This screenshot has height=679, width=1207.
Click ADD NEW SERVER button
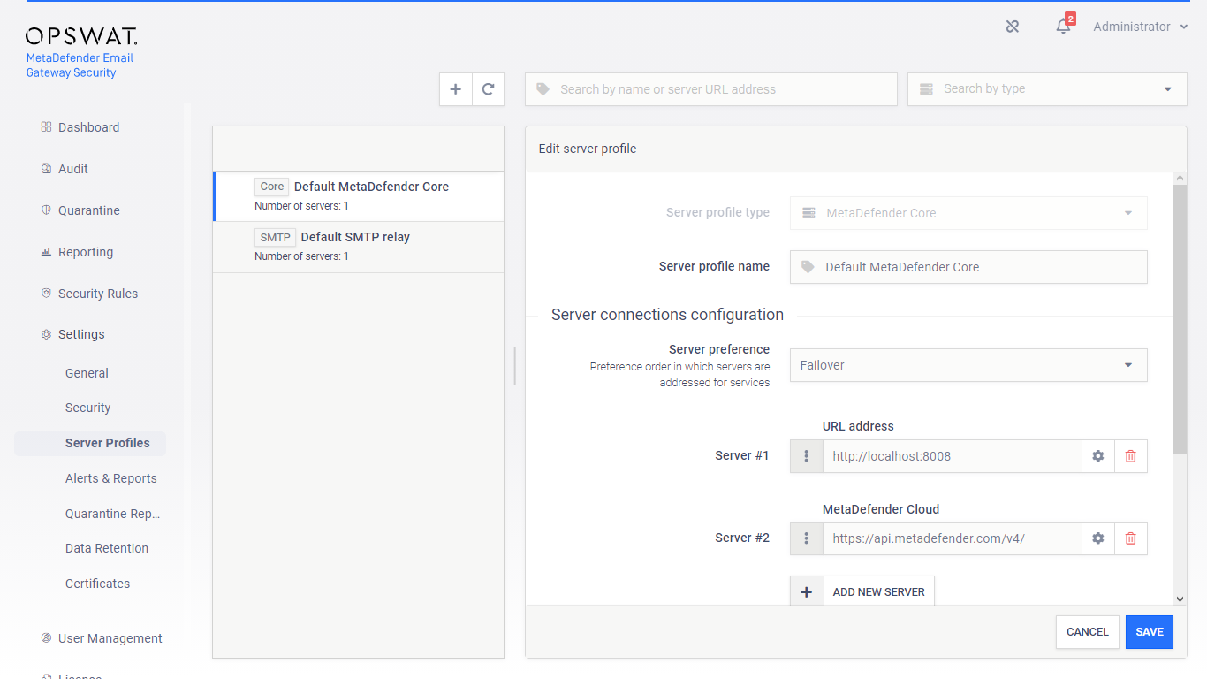pos(862,592)
